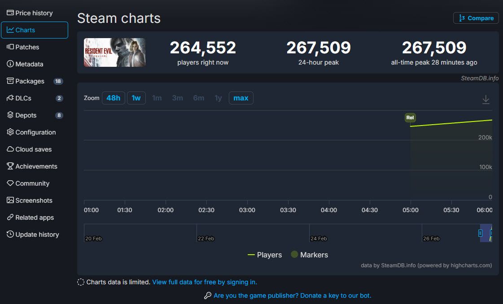Toggle the Players series in legend
The height and width of the screenshot is (304, 503).
pos(265,255)
